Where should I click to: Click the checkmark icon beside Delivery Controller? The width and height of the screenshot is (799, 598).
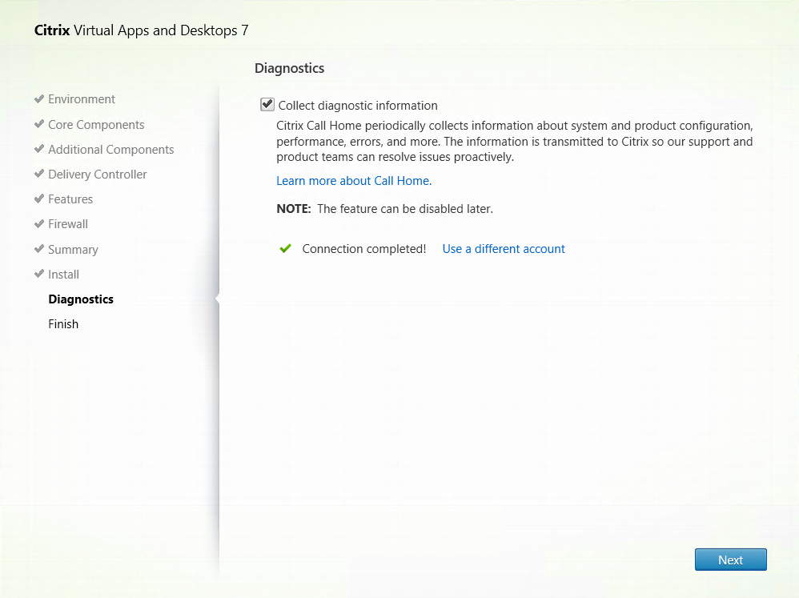(x=38, y=174)
